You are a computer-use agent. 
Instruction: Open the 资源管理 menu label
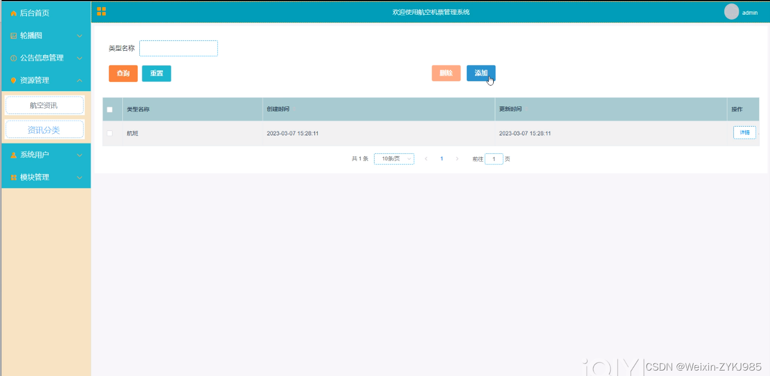pos(34,80)
